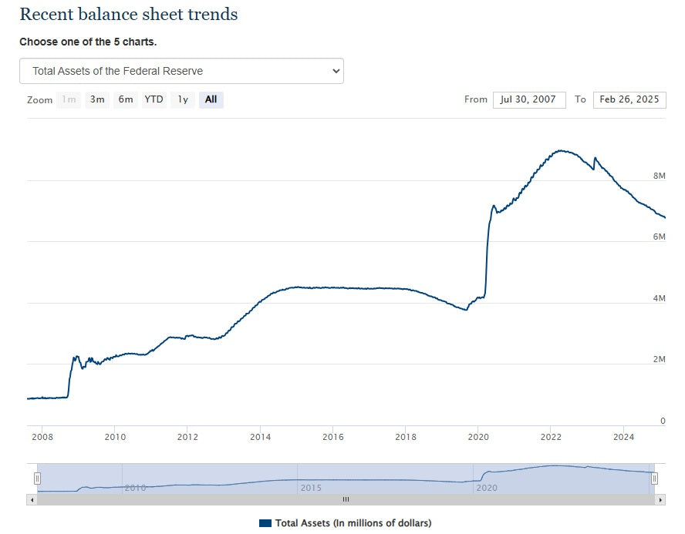Viewport: 685px width, 534px height.
Task: Choose the 1y zoom option
Action: (182, 99)
